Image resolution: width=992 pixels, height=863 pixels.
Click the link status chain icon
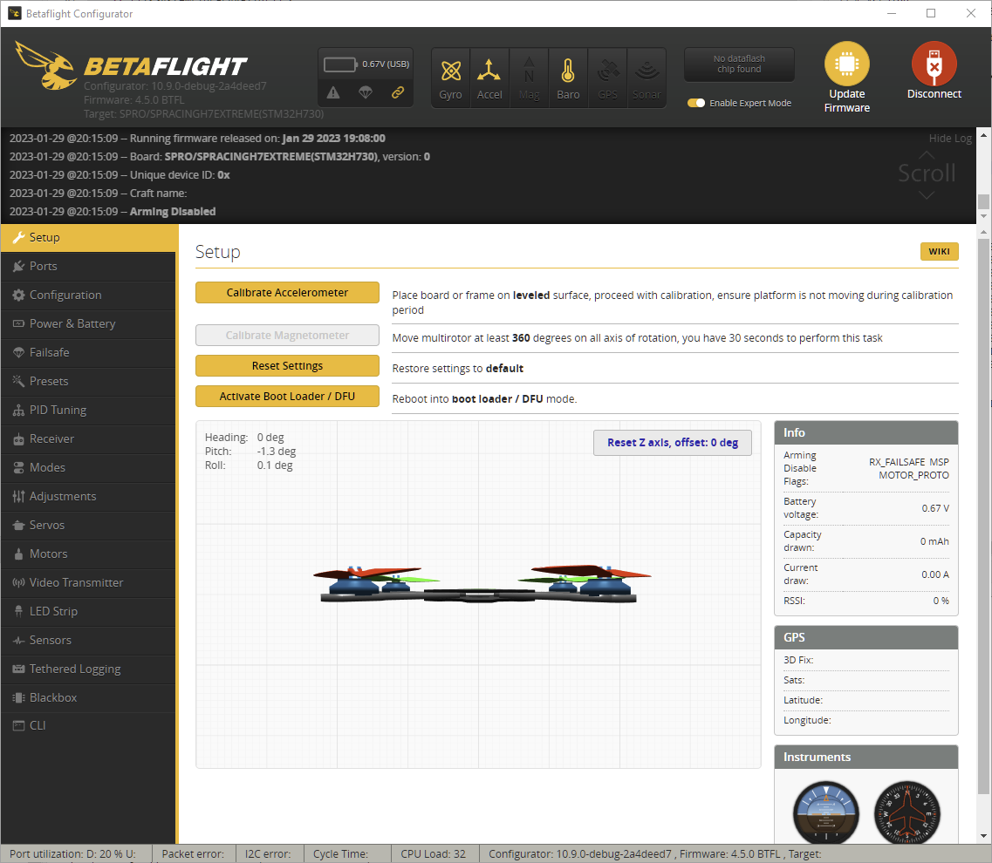pyautogui.click(x=397, y=92)
